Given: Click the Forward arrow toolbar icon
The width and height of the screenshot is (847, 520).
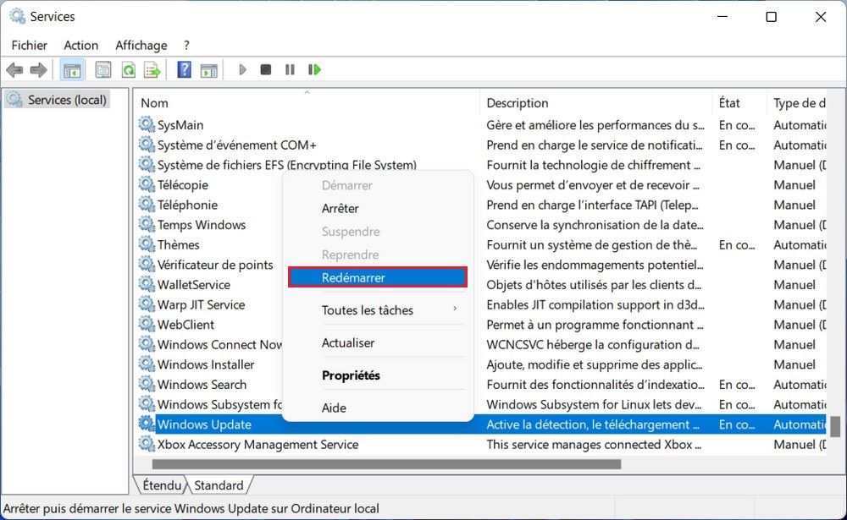Looking at the screenshot, I should pyautogui.click(x=38, y=69).
